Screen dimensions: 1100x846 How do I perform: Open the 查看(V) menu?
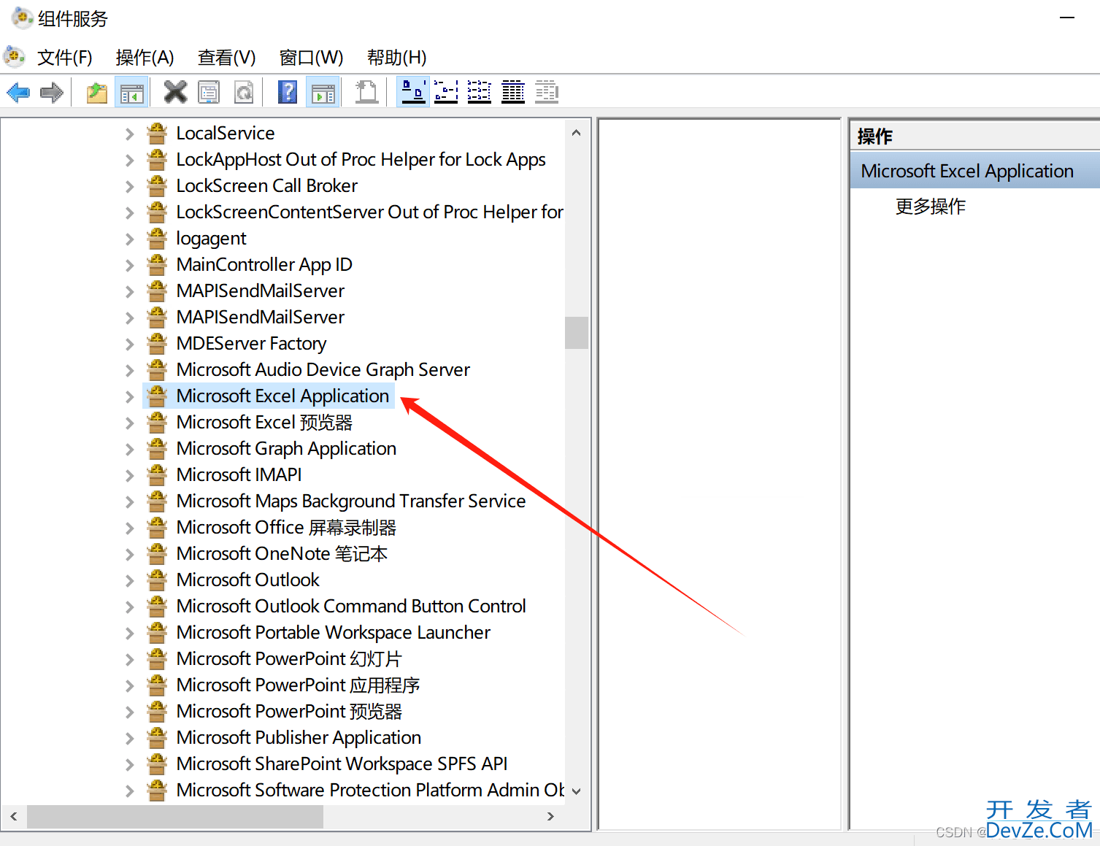tap(227, 58)
